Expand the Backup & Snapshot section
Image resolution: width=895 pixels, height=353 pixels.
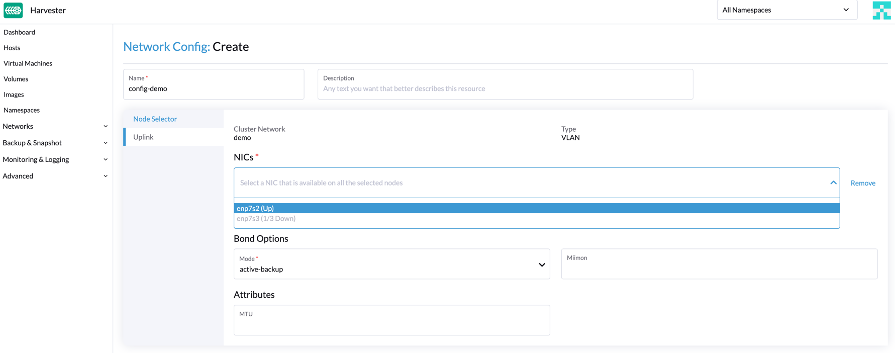(55, 143)
